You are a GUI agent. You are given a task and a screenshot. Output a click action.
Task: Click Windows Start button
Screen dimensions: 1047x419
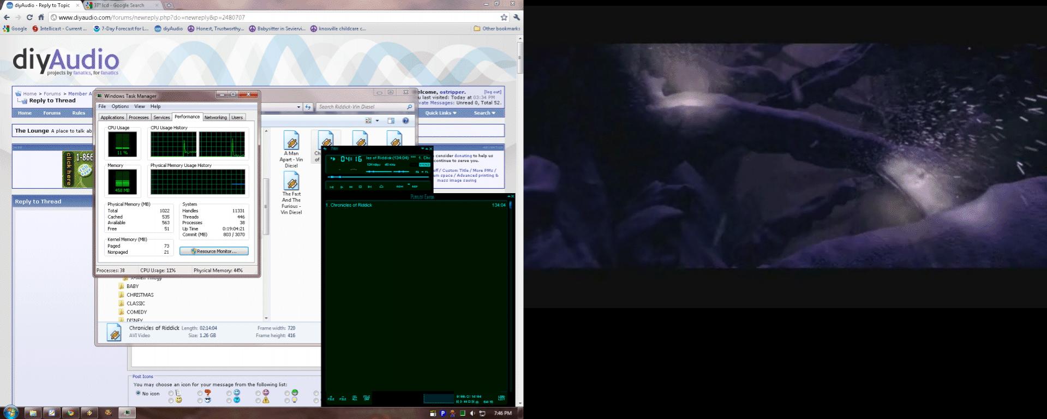10,412
